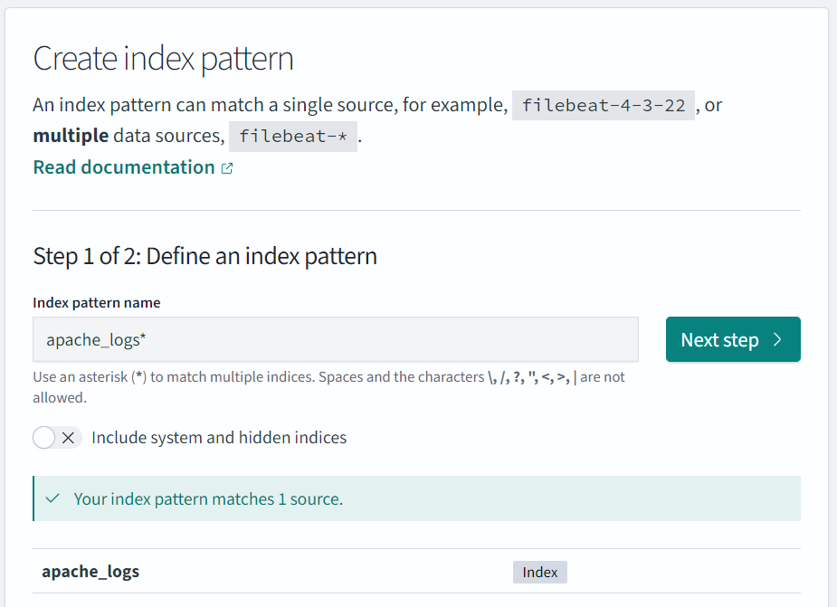The image size is (837, 607).
Task: Select the filebeat-4-3-22 example snippet
Action: [603, 104]
